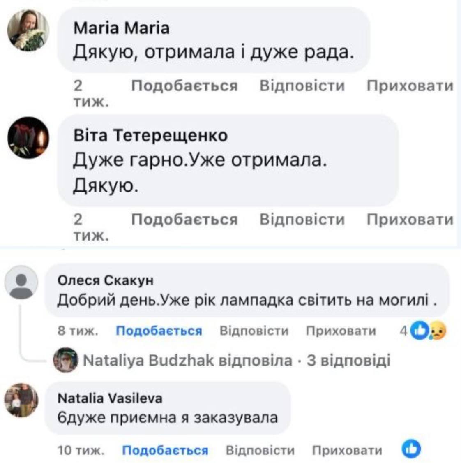
Task: Reply to Олеся Скакун's comment
Action: pos(254,331)
